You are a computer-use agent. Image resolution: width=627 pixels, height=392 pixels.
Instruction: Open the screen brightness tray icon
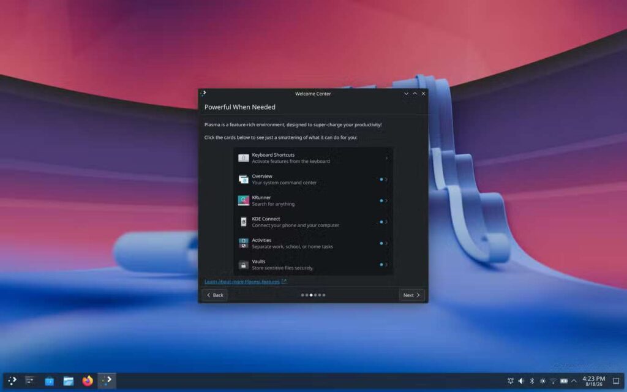pos(543,381)
